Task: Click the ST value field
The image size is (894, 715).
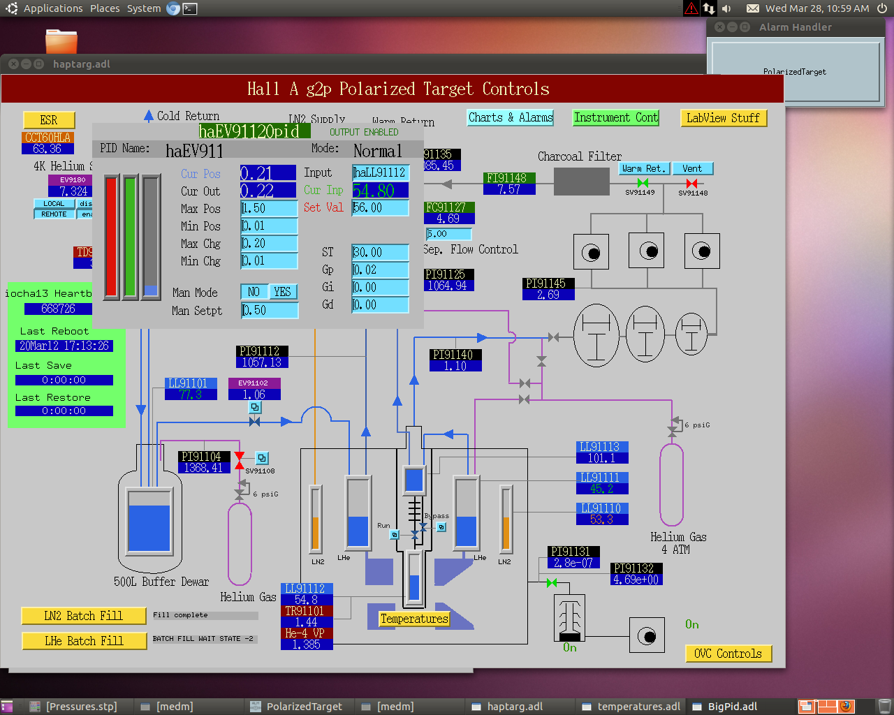Action: (381, 252)
